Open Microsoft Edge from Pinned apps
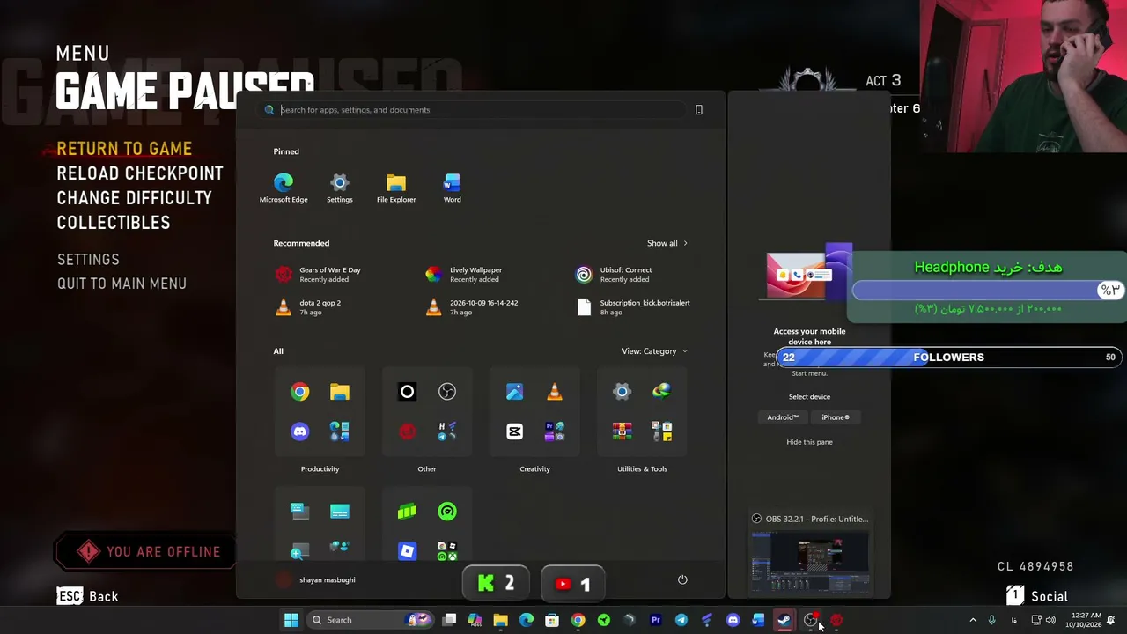 tap(284, 188)
